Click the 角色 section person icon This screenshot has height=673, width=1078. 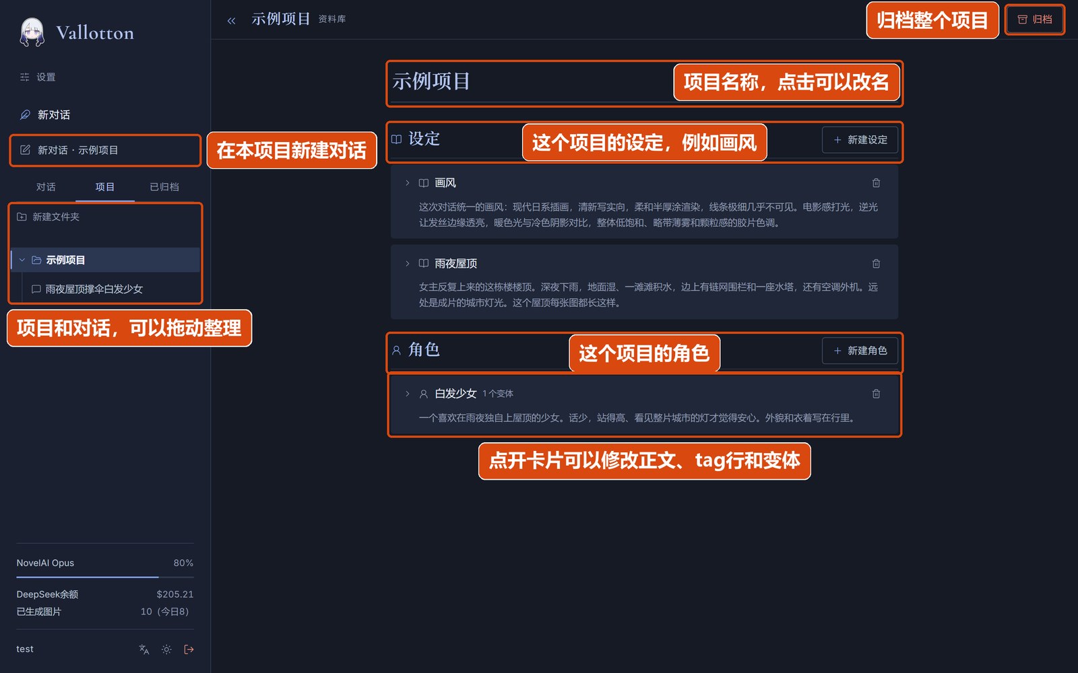pos(397,350)
